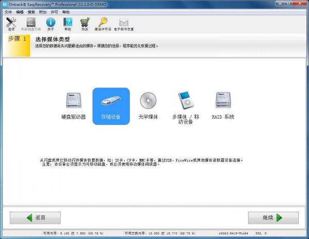Open the 选项 options tool icon
The image size is (309, 239).
tap(11, 23)
